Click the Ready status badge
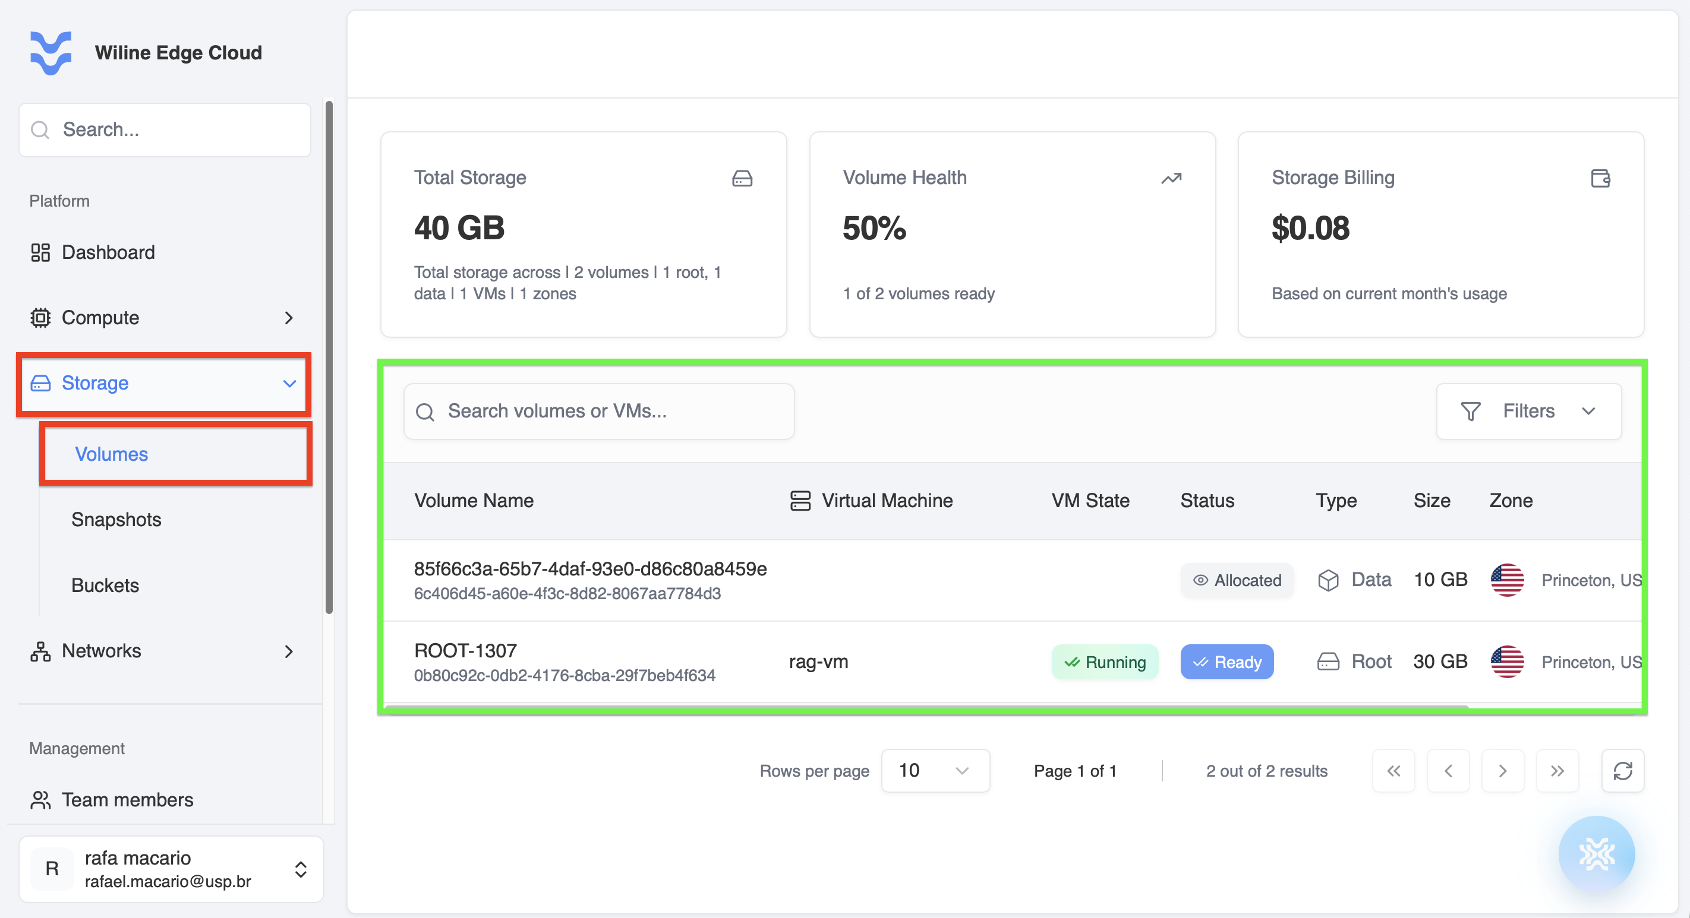This screenshot has height=918, width=1690. tap(1227, 661)
